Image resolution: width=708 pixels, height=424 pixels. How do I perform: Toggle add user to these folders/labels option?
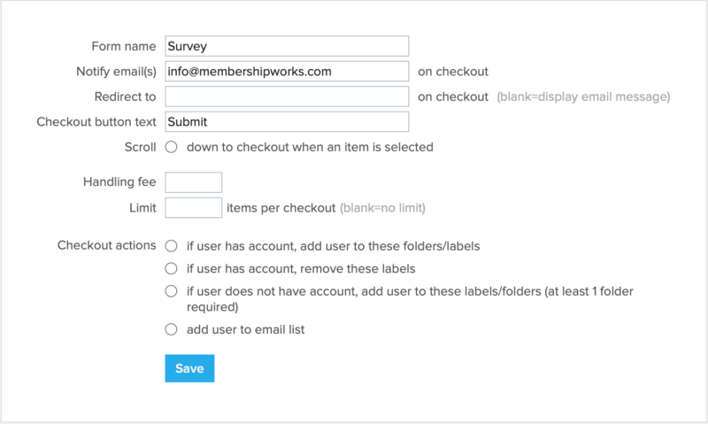pos(172,245)
